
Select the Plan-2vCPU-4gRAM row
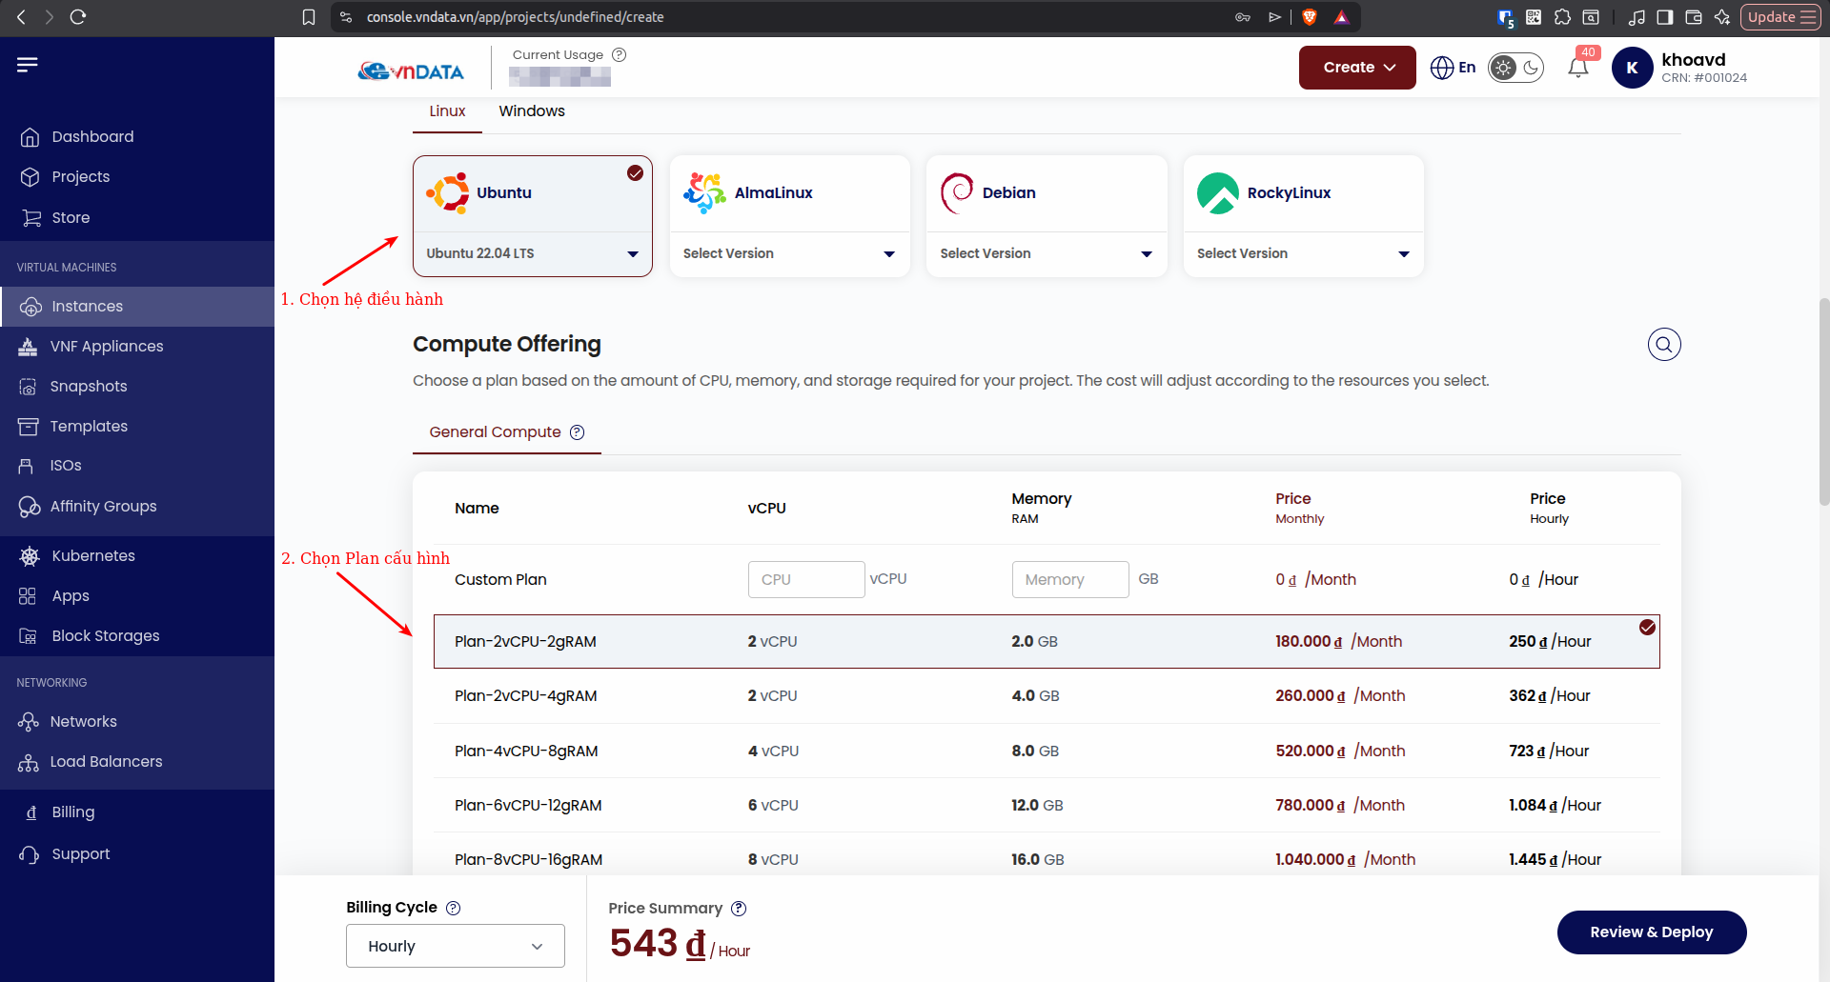(1047, 696)
